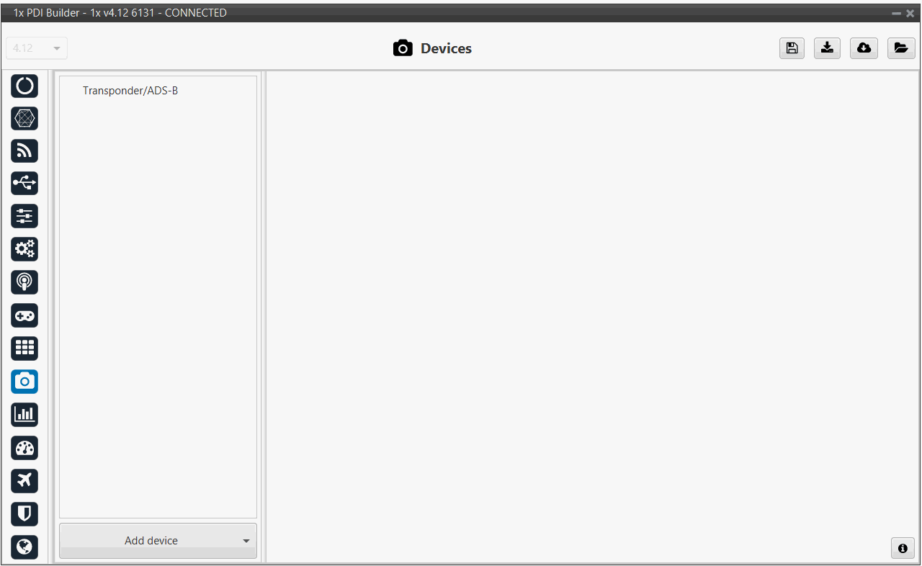Open the sliders icon section in sidebar
922x566 pixels.
coord(24,216)
